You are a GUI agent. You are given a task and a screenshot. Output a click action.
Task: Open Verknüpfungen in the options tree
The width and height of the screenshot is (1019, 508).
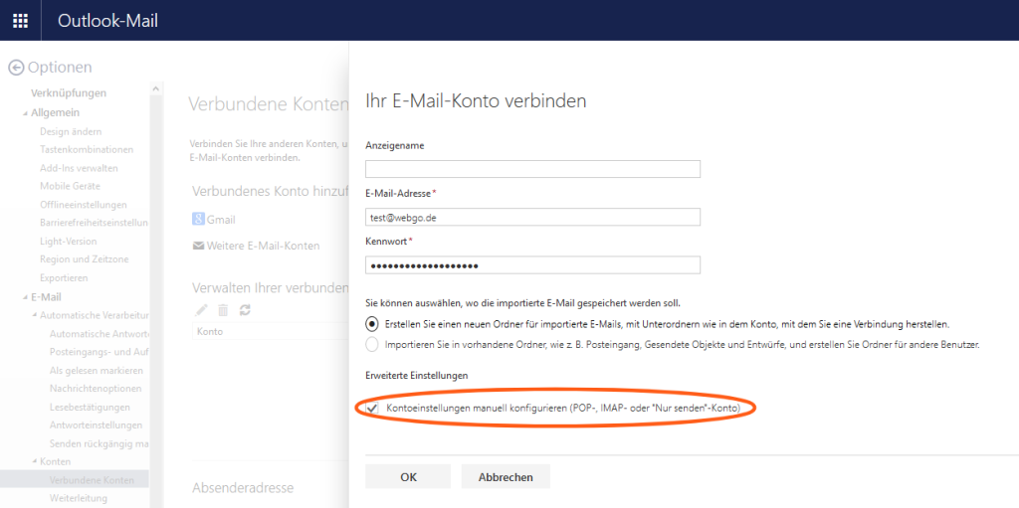[x=69, y=92]
